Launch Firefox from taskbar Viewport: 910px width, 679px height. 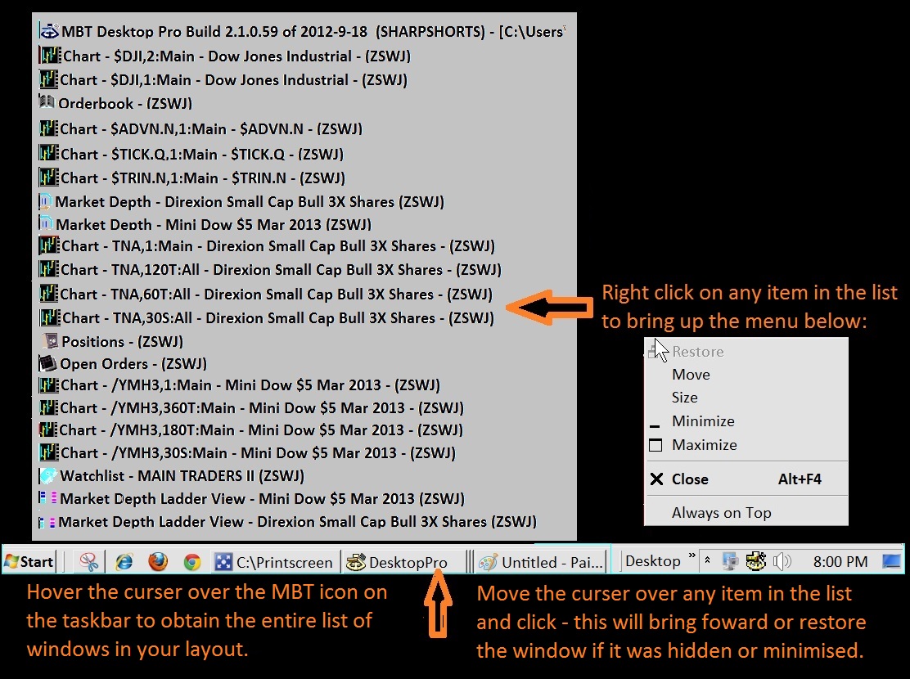[x=158, y=562]
